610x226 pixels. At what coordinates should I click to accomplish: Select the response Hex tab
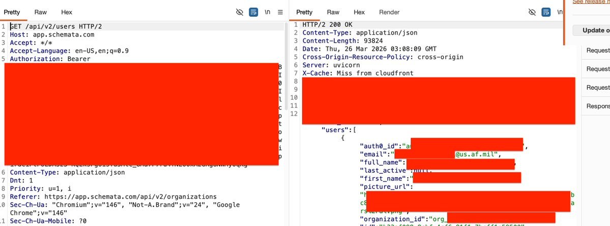click(x=359, y=12)
